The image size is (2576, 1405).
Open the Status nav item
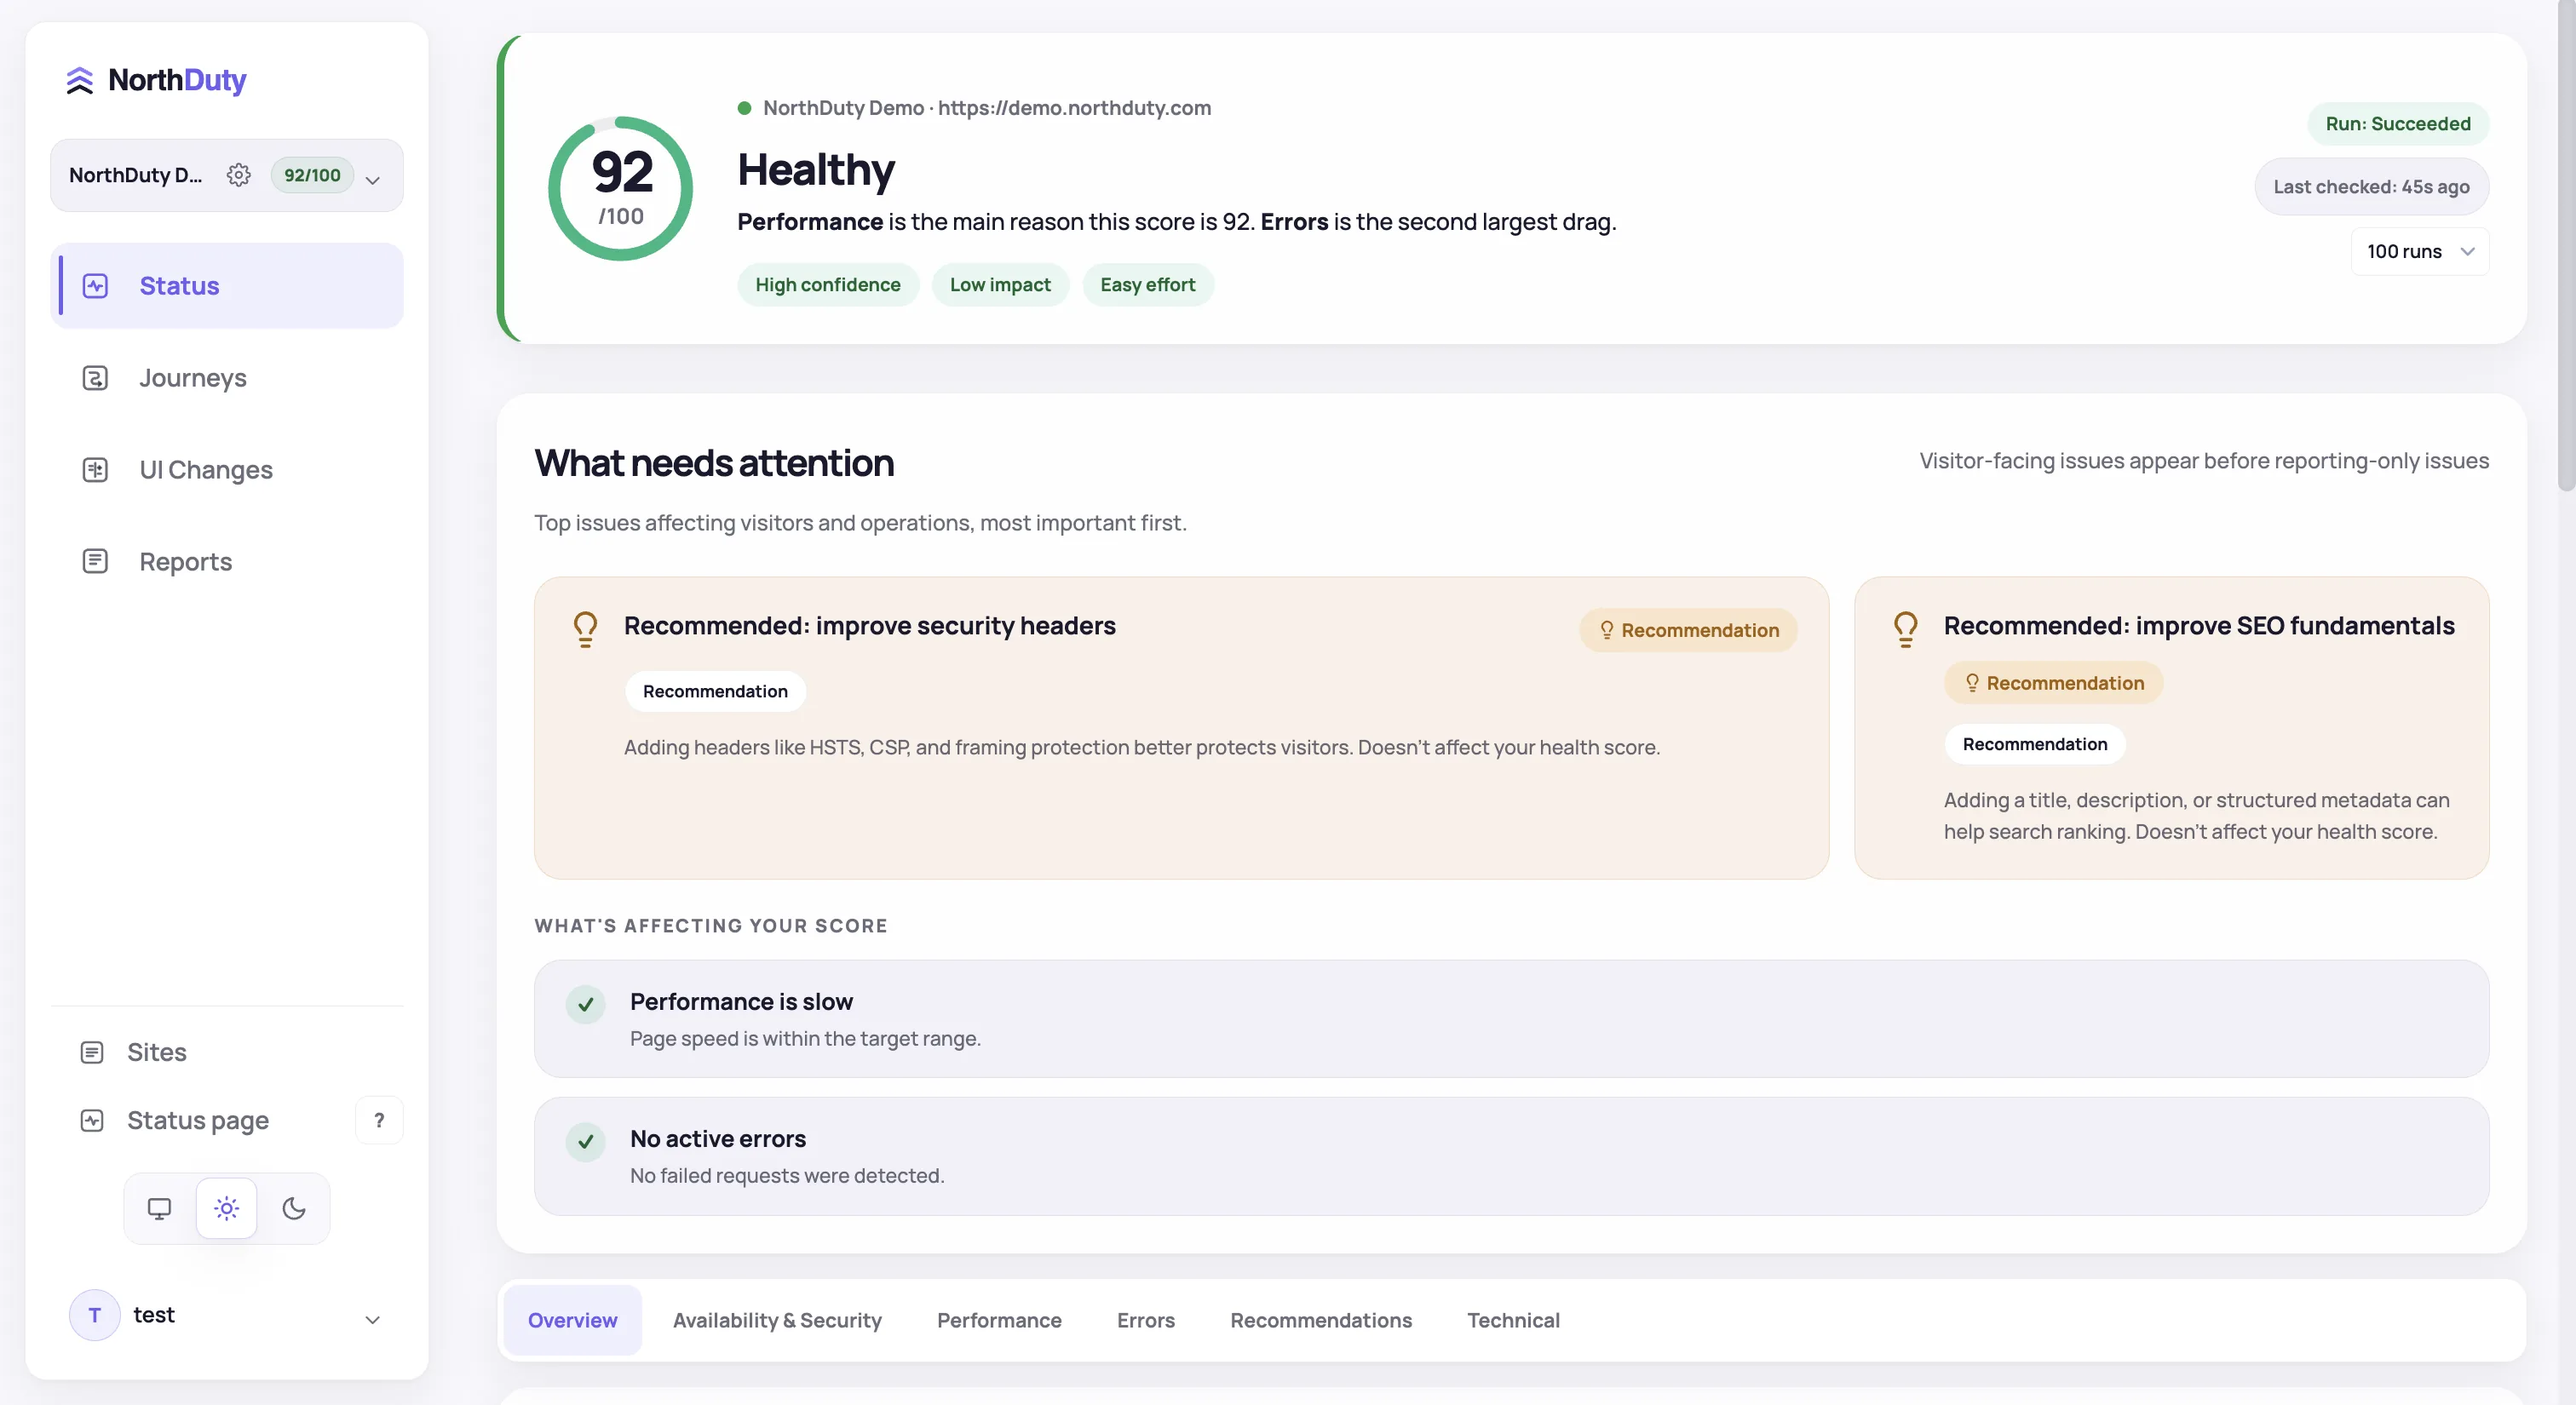(x=227, y=286)
